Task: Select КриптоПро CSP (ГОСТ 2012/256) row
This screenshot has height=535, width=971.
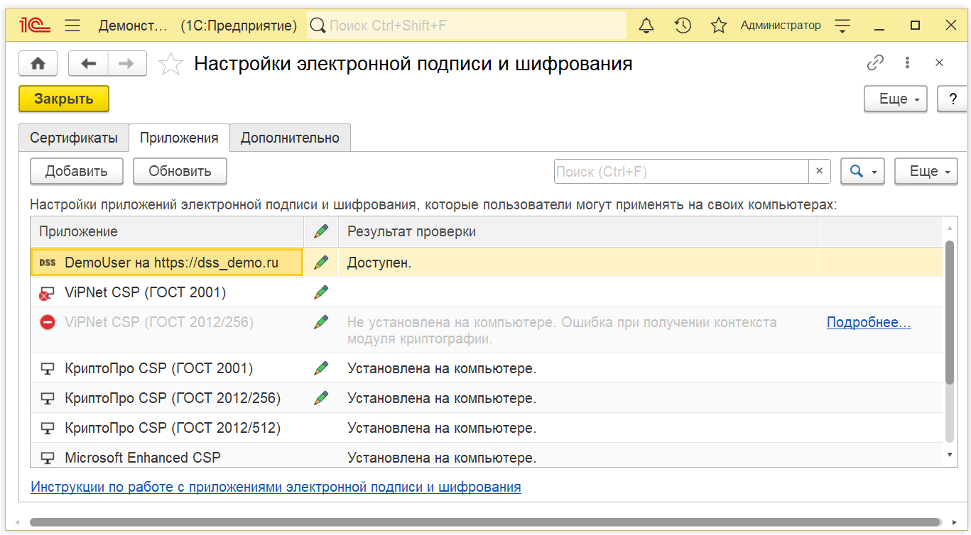Action: 487,398
